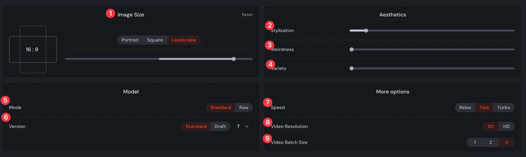Expand the version chevron arrow
The image size is (526, 157).
(x=247, y=126)
